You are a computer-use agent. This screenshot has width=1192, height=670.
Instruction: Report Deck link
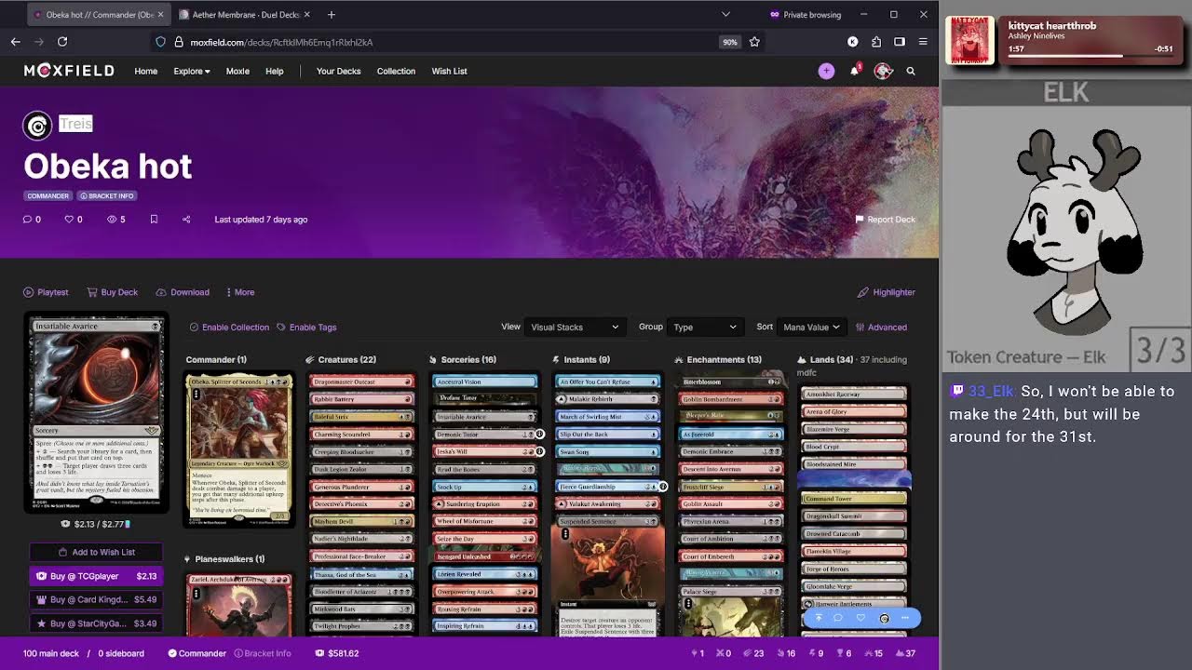(x=885, y=220)
